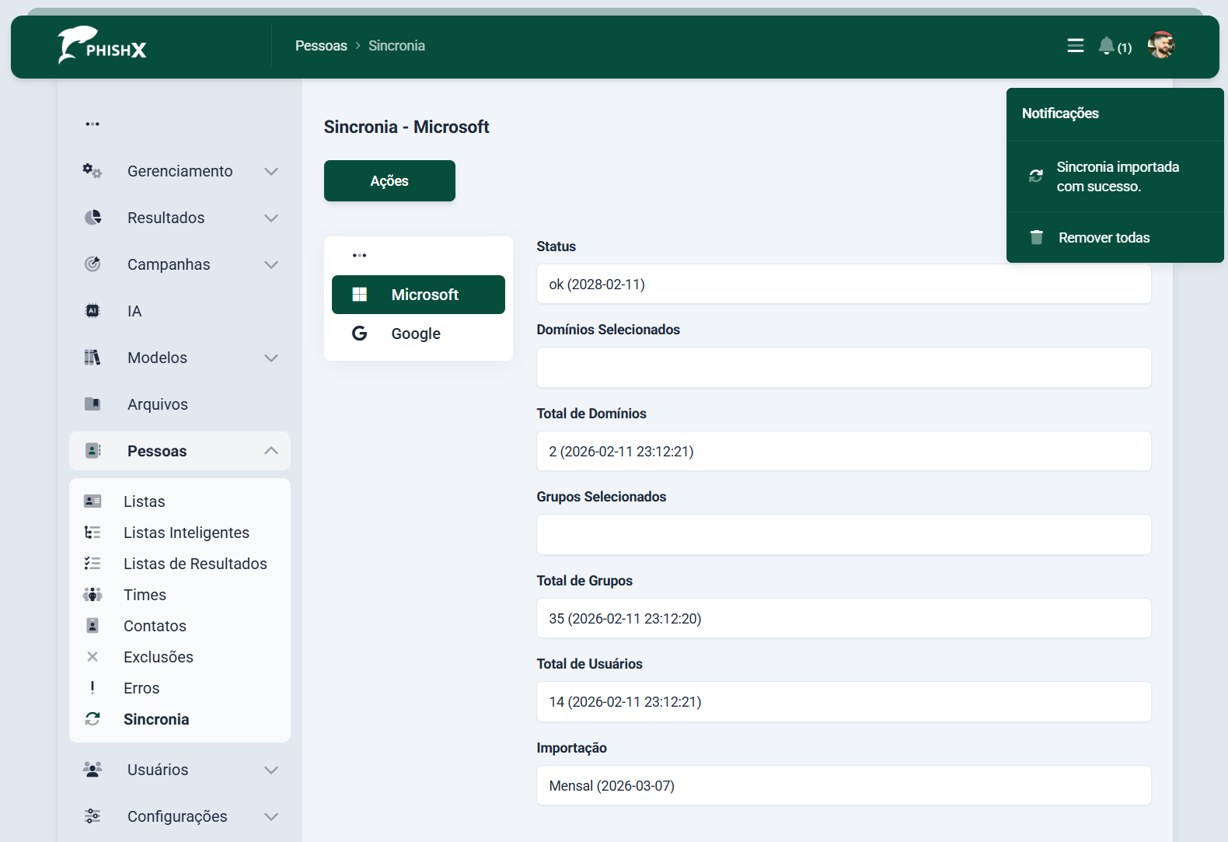Click the trash icon beside Remover todas
This screenshot has height=842, width=1228.
coord(1036,237)
